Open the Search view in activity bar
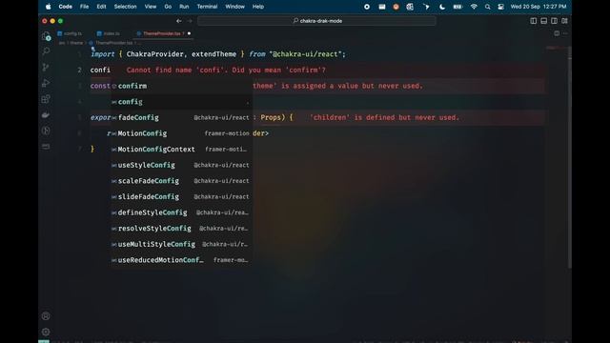 [46, 51]
